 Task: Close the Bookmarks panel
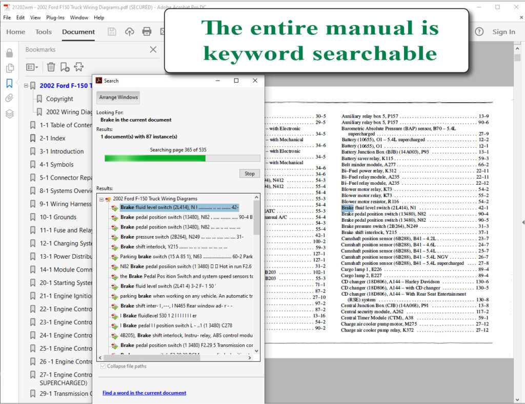click(153, 50)
